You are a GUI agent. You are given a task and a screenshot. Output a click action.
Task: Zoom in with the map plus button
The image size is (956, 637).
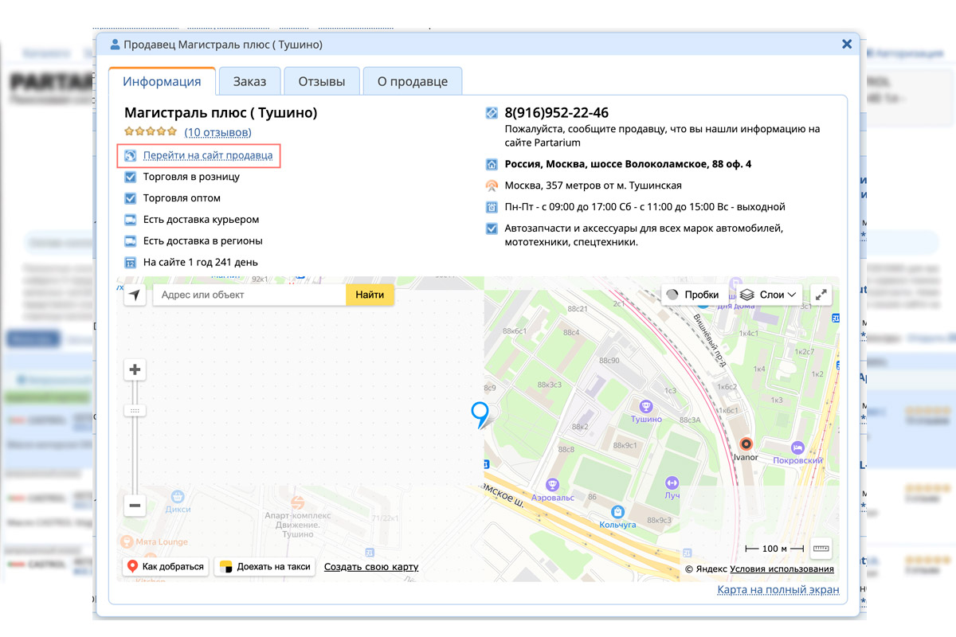(x=135, y=369)
